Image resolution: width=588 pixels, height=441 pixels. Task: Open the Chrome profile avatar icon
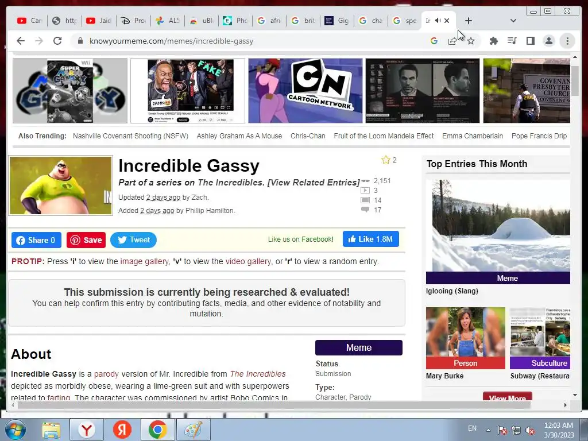[548, 41]
